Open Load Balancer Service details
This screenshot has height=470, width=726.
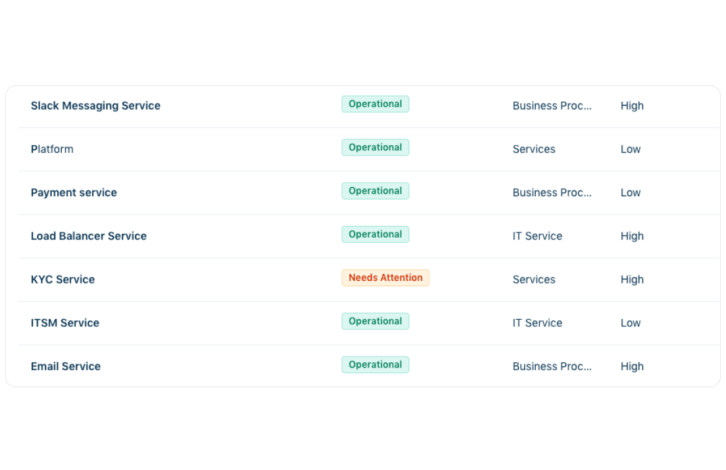tap(89, 236)
